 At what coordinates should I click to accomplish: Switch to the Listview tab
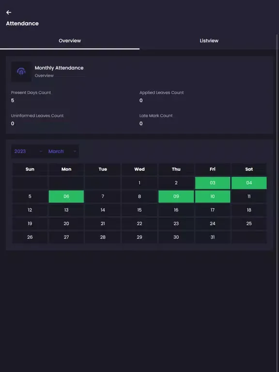coord(209,41)
